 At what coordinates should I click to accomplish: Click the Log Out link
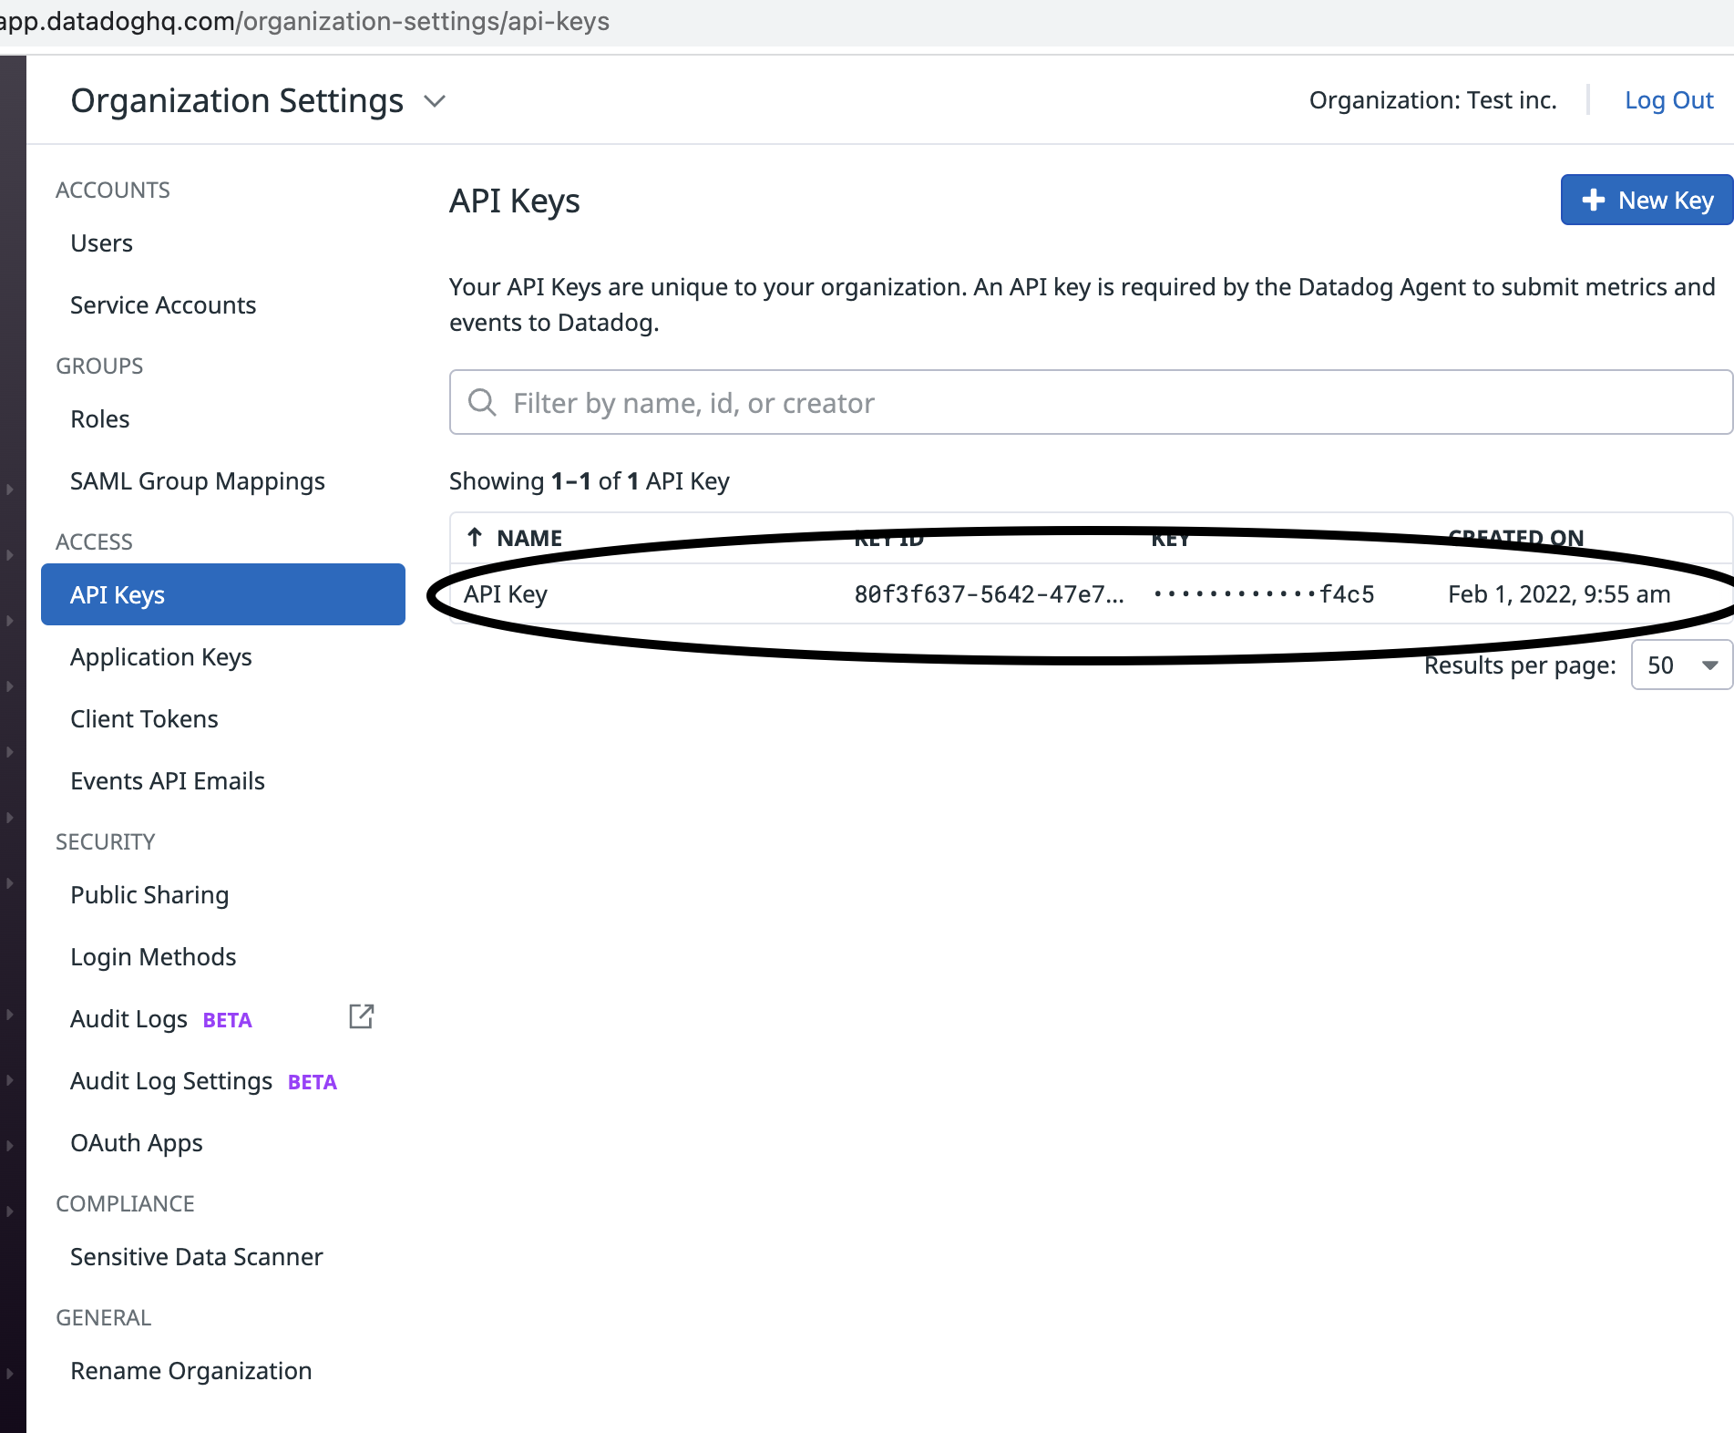point(1668,100)
